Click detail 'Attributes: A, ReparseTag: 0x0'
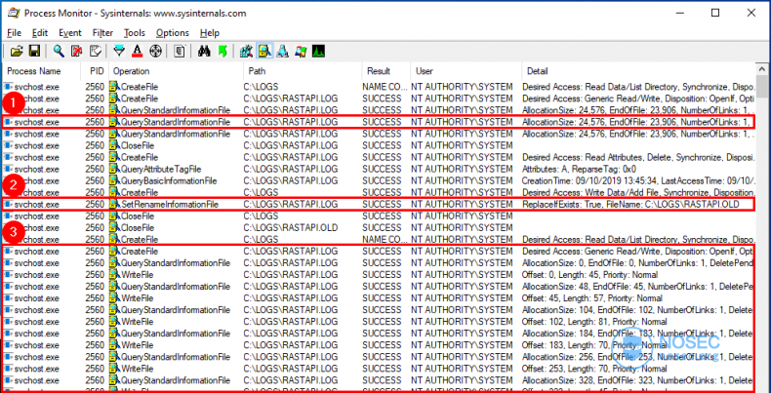Image resolution: width=771 pixels, height=393 pixels. 578,169
